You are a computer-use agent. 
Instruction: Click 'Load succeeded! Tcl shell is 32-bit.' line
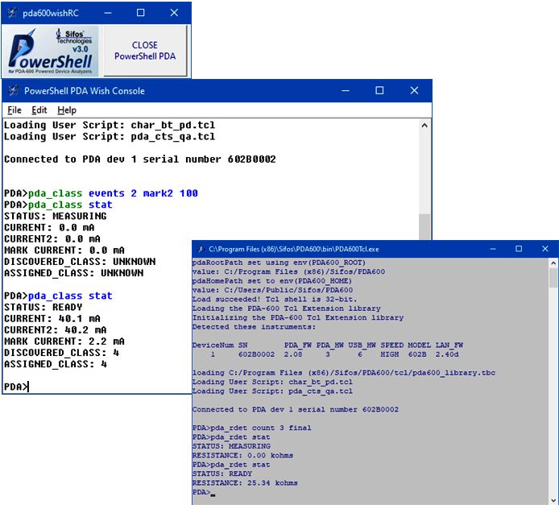click(275, 299)
